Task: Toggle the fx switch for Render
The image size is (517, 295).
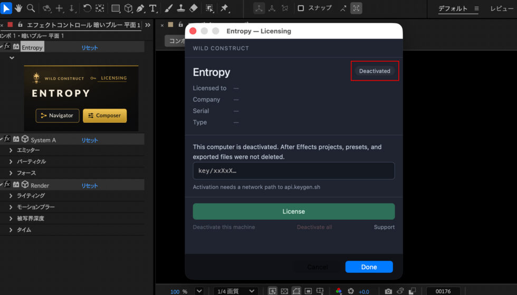Action: click(7, 185)
